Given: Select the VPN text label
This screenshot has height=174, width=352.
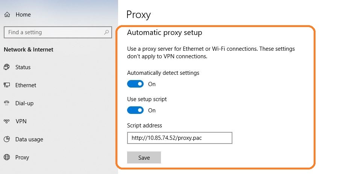Looking at the screenshot, I should [21, 121].
